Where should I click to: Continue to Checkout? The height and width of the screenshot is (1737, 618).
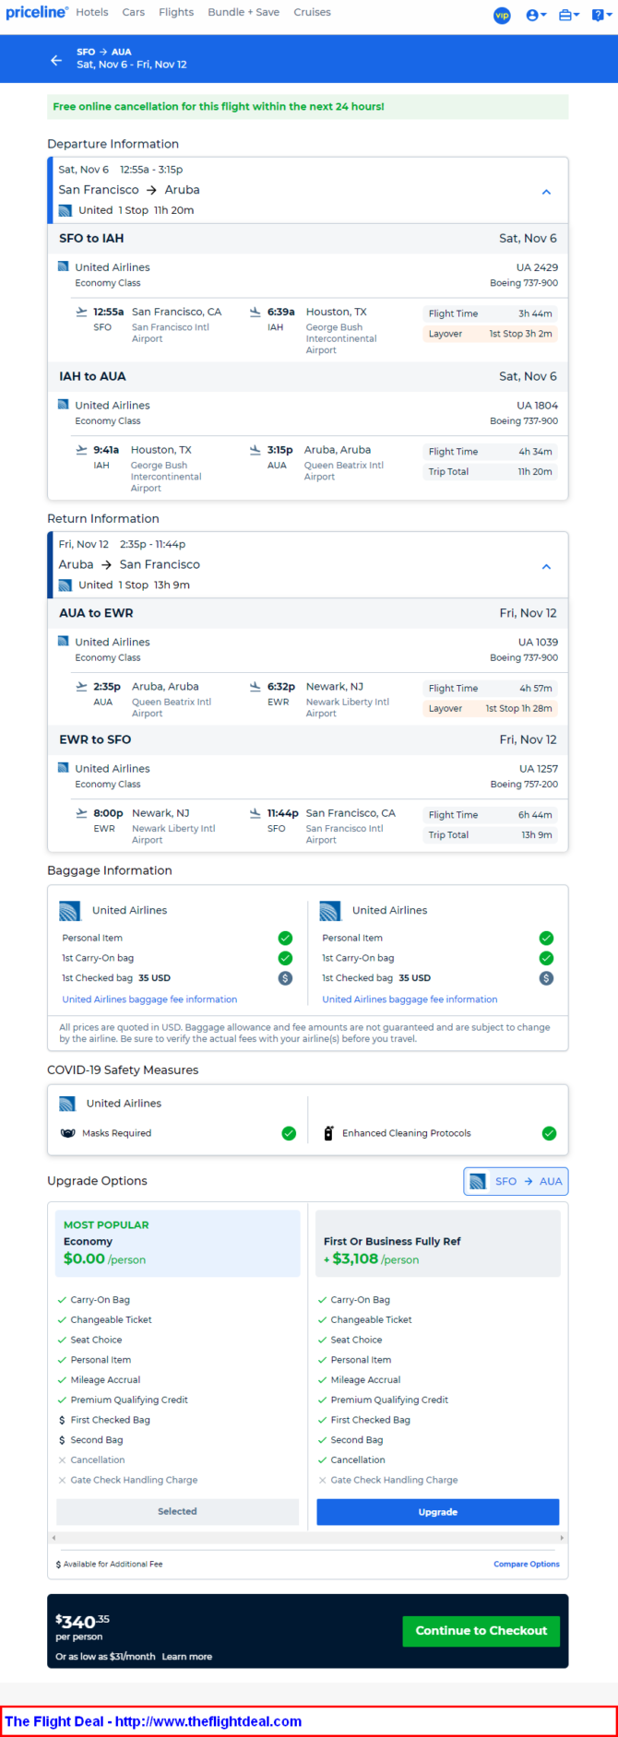click(x=481, y=1631)
